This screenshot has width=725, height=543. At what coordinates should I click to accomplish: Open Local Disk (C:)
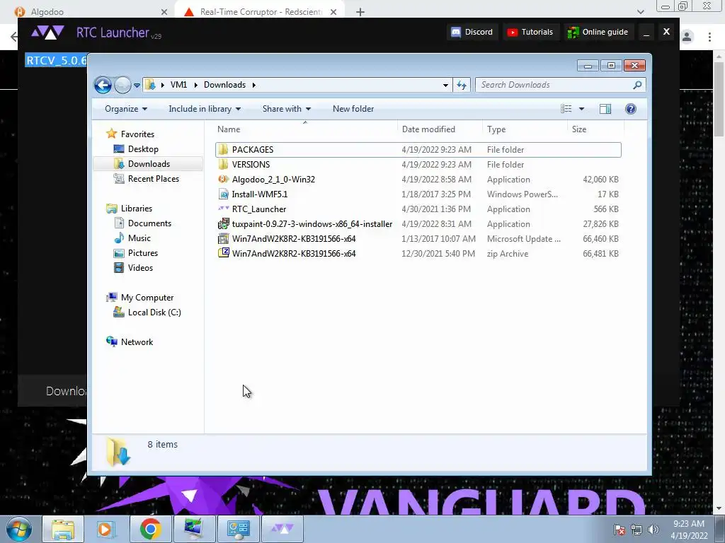pyautogui.click(x=147, y=312)
